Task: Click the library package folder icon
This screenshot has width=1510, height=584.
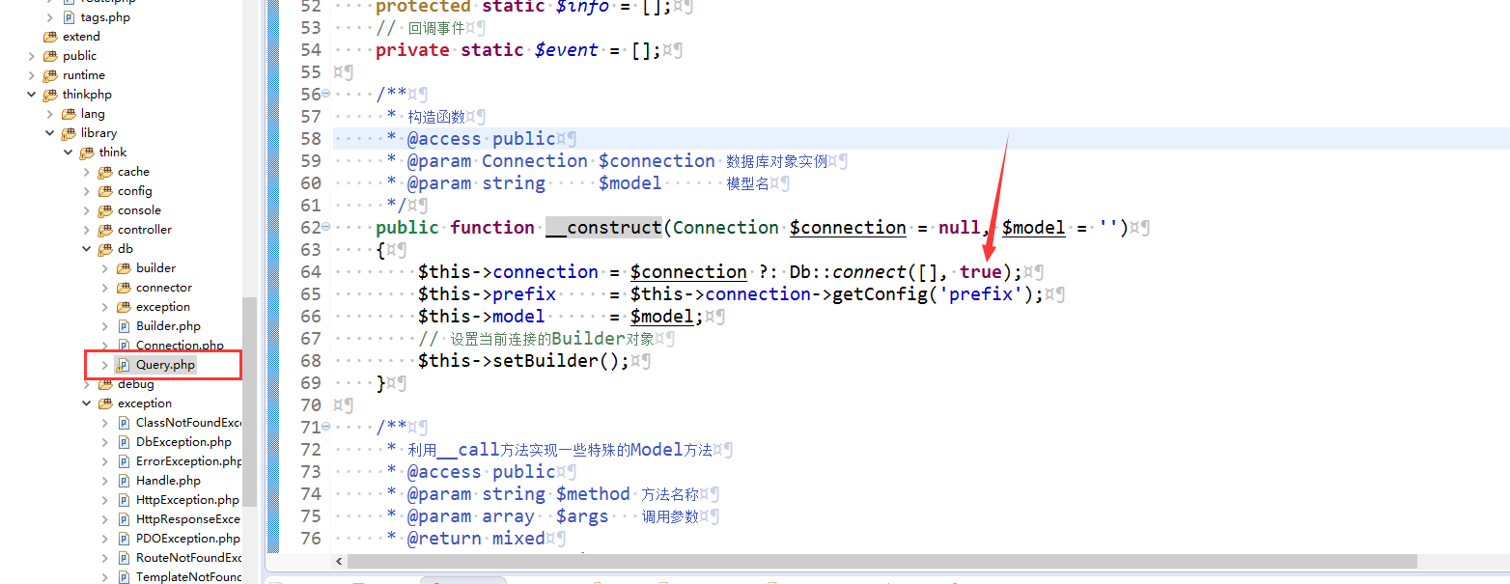Action: pos(69,133)
